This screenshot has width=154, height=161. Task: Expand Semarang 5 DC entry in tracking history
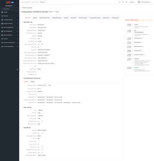143,38
